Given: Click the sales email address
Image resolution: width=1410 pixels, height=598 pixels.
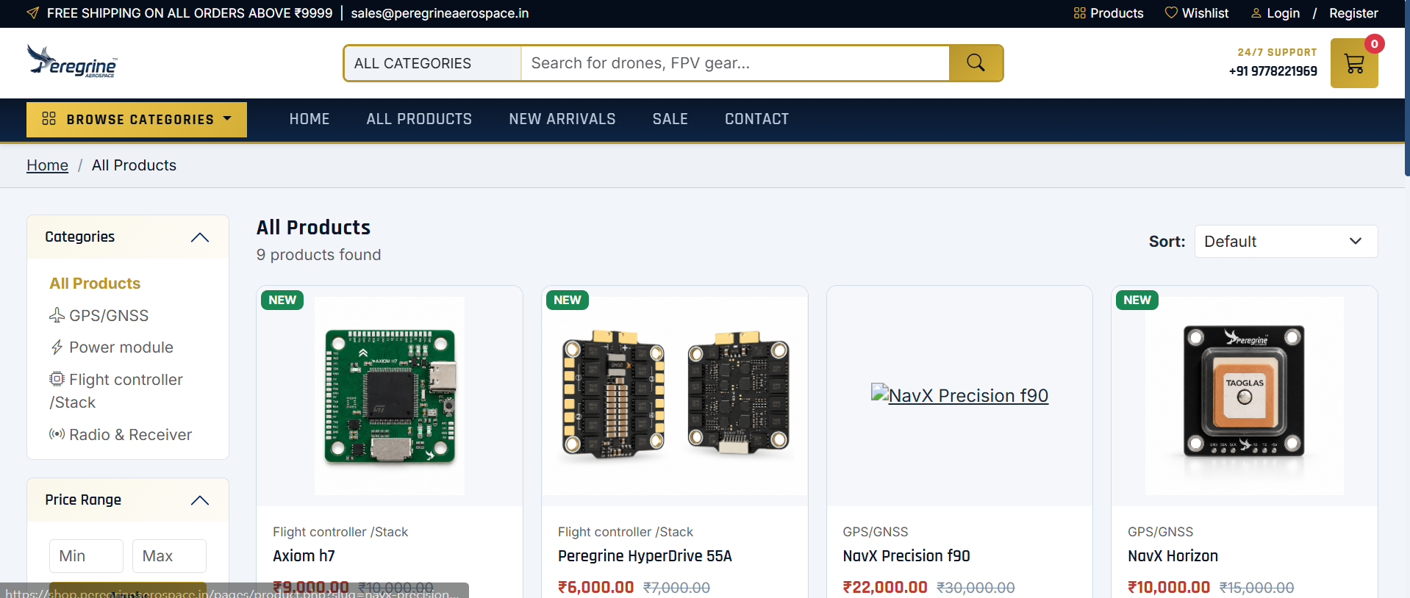Looking at the screenshot, I should (x=440, y=13).
